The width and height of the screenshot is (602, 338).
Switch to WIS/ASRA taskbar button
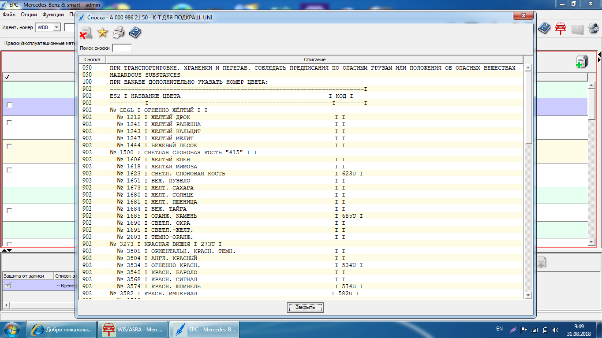(x=133, y=329)
